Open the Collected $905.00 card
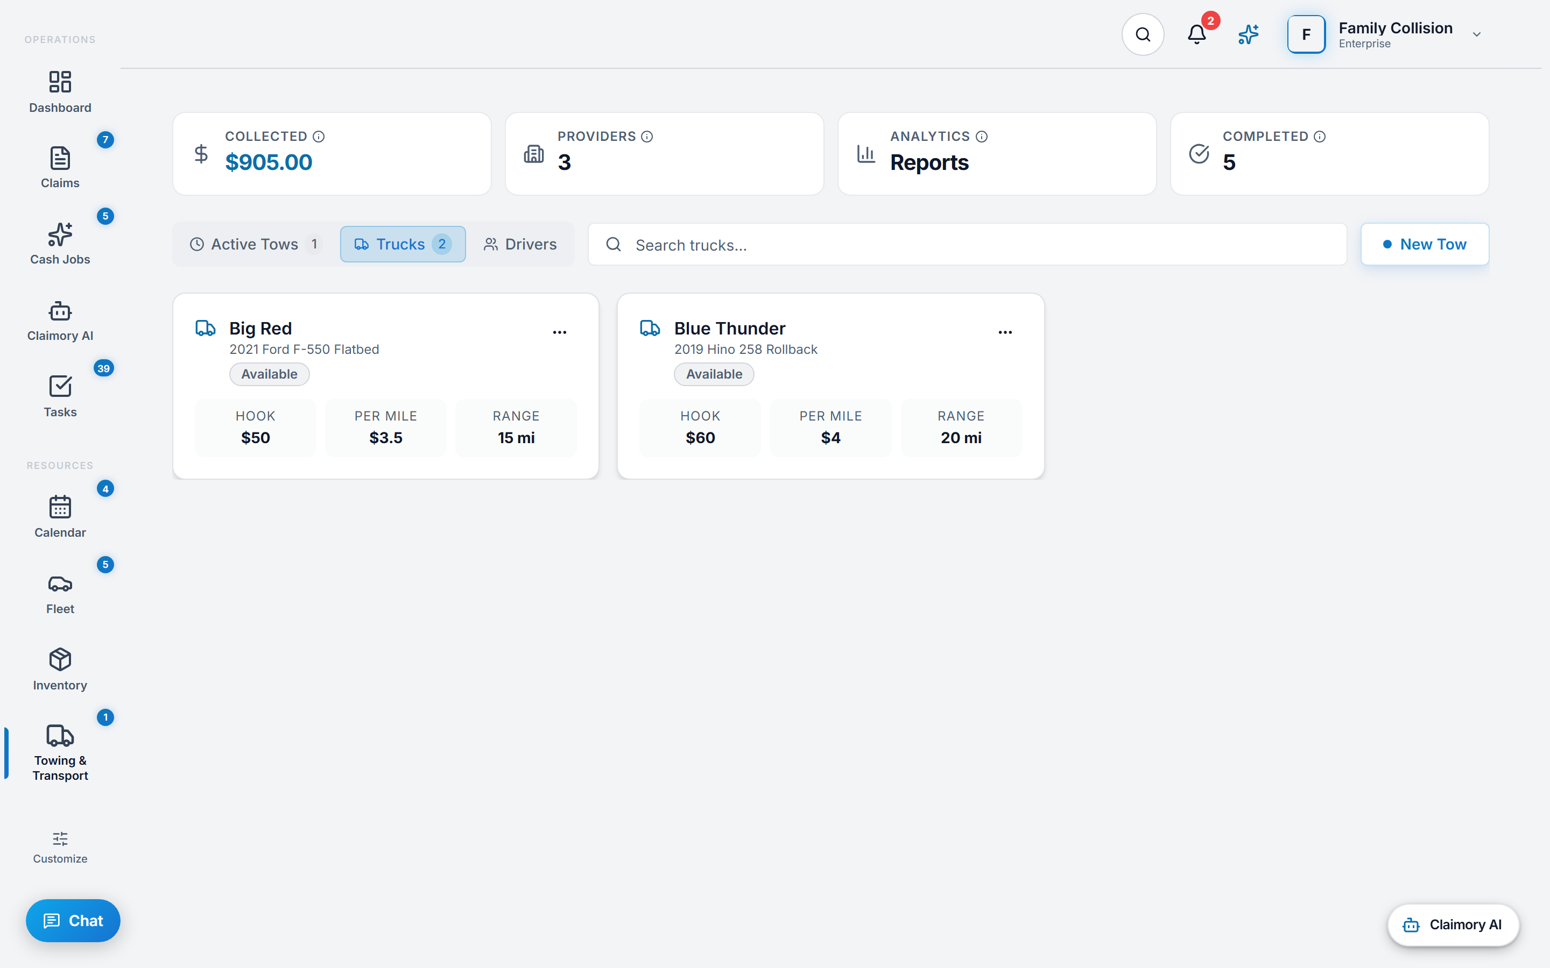The width and height of the screenshot is (1550, 968). click(x=332, y=154)
